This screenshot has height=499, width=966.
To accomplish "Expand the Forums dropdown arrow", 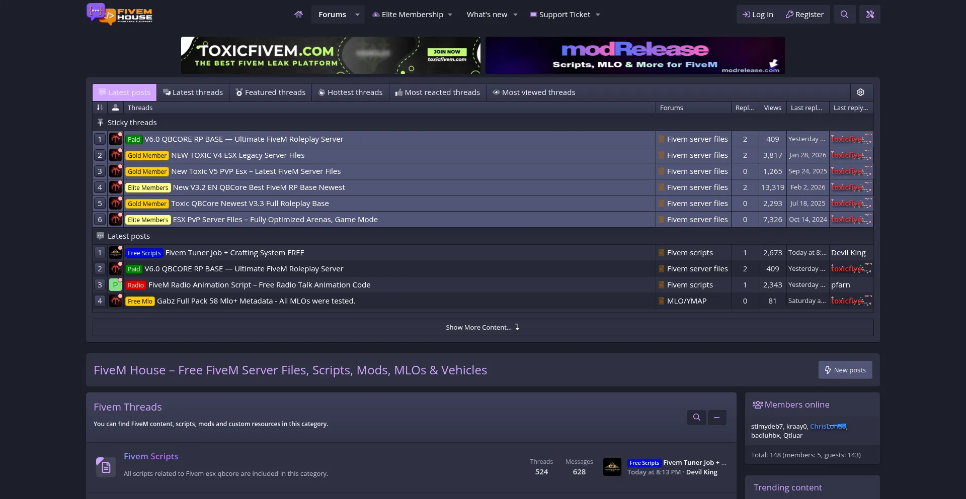I will coord(357,15).
